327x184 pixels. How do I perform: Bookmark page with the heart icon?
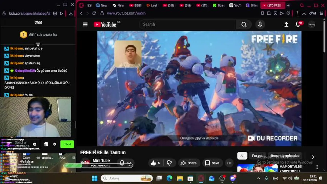(x=288, y=13)
